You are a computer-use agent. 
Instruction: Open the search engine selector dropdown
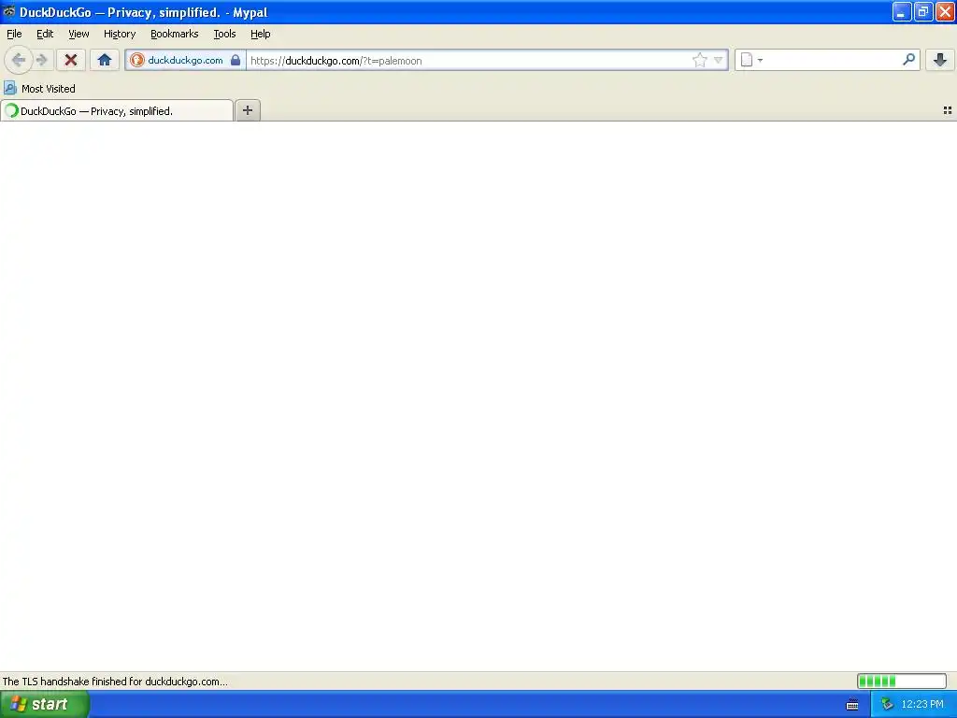(x=751, y=60)
